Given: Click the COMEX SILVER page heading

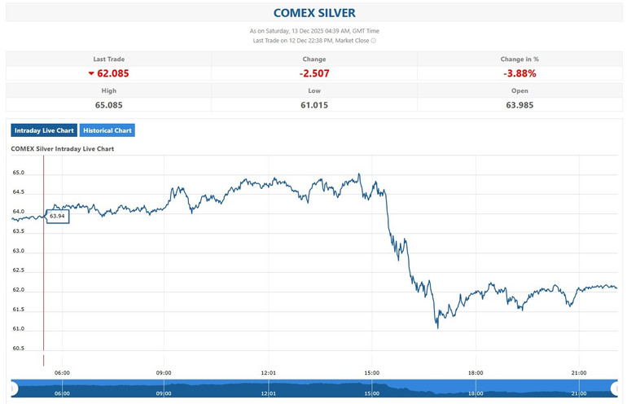Looking at the screenshot, I should click(313, 13).
